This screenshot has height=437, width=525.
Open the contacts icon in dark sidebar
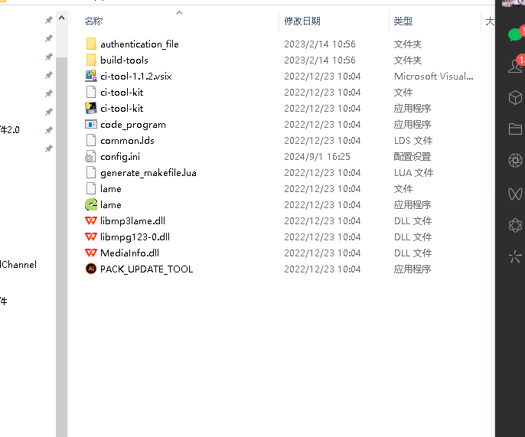point(515,66)
